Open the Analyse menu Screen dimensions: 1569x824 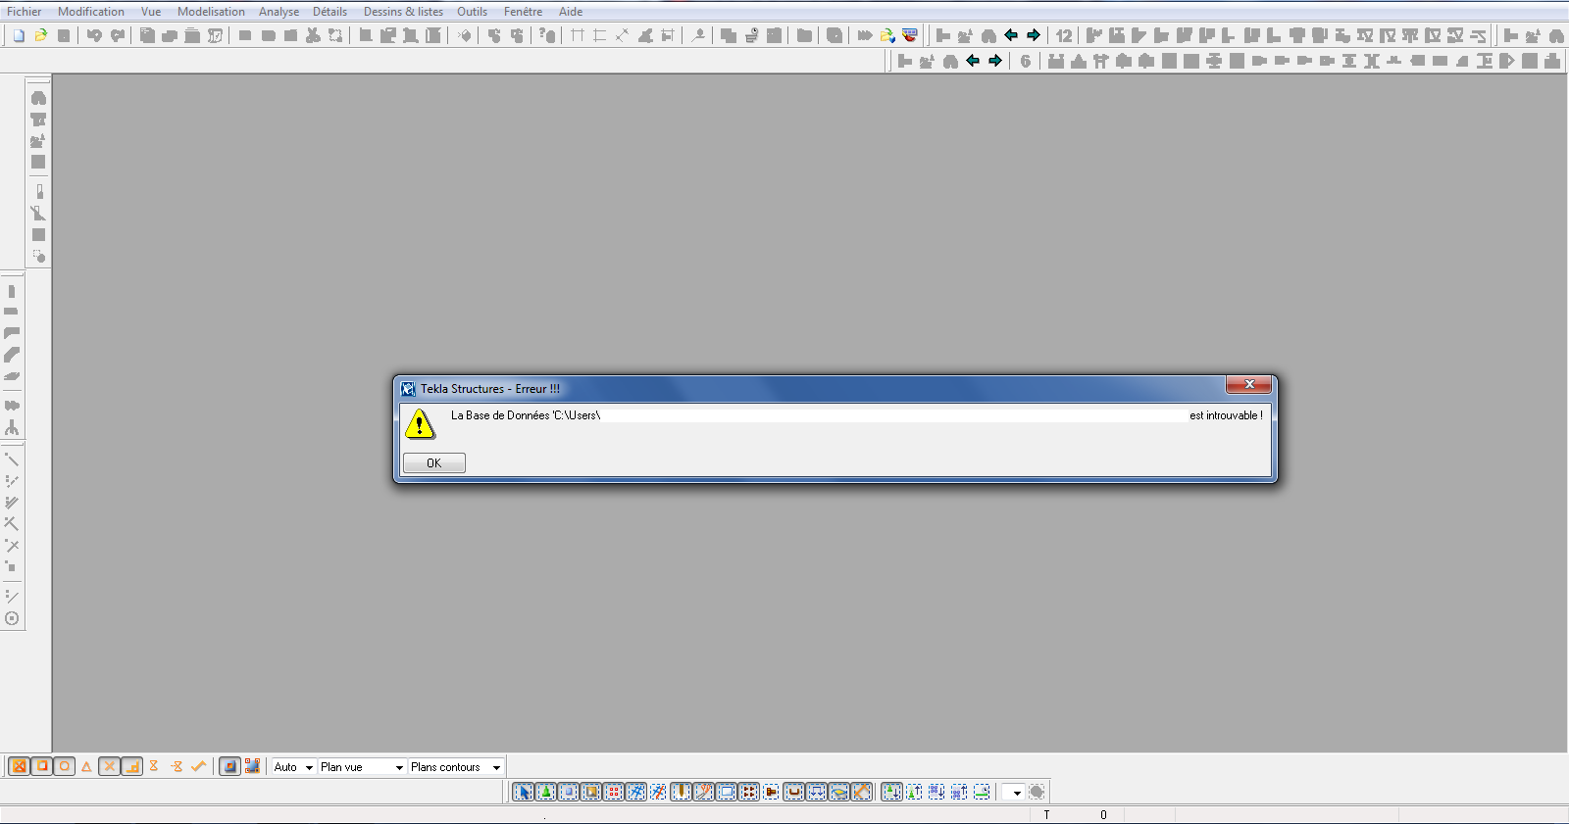click(279, 12)
